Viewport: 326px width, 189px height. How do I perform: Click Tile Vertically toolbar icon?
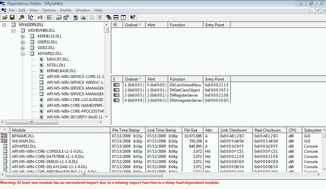pyautogui.click(x=124, y=17)
